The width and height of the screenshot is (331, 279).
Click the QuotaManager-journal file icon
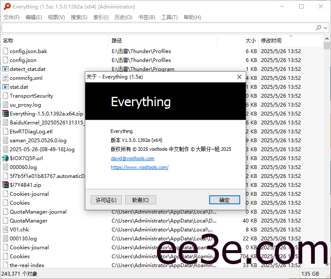tap(6, 211)
